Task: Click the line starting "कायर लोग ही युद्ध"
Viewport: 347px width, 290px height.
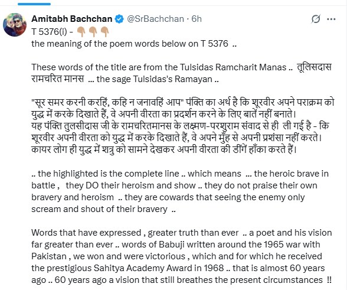Action: pos(164,149)
